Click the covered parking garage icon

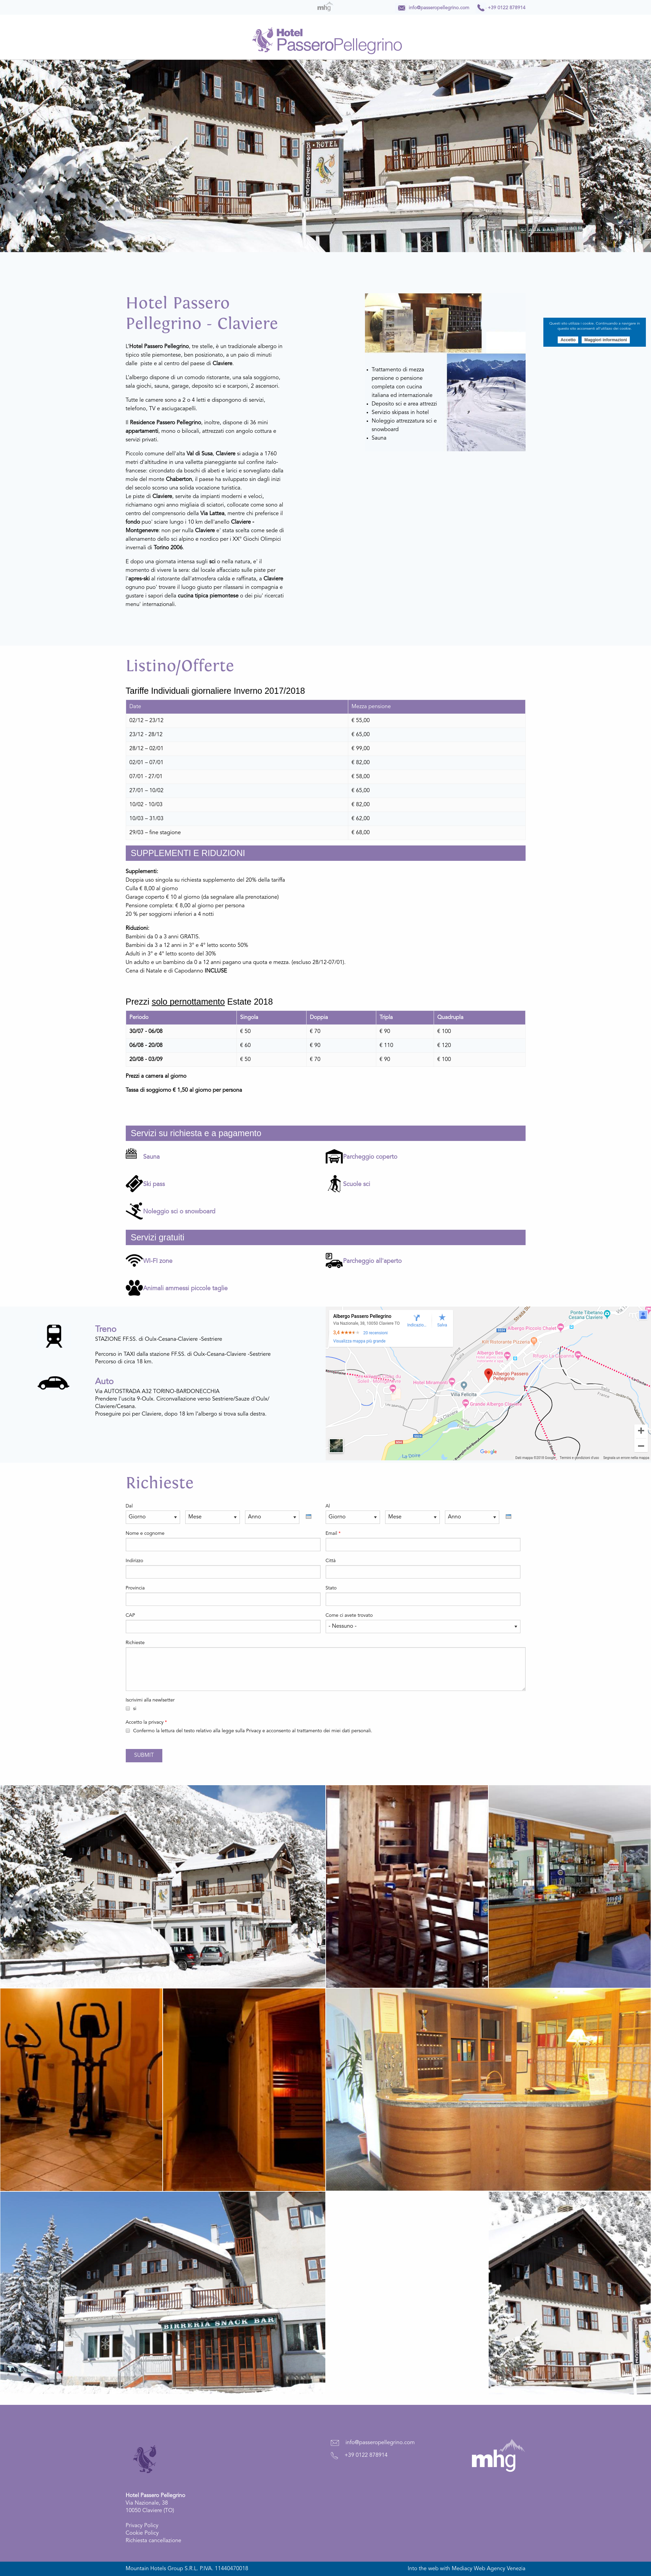pos(334,1156)
